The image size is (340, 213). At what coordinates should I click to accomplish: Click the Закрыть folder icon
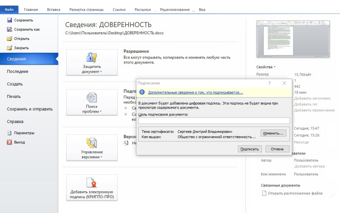tap(10, 48)
